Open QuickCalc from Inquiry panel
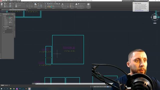 point(72,7)
